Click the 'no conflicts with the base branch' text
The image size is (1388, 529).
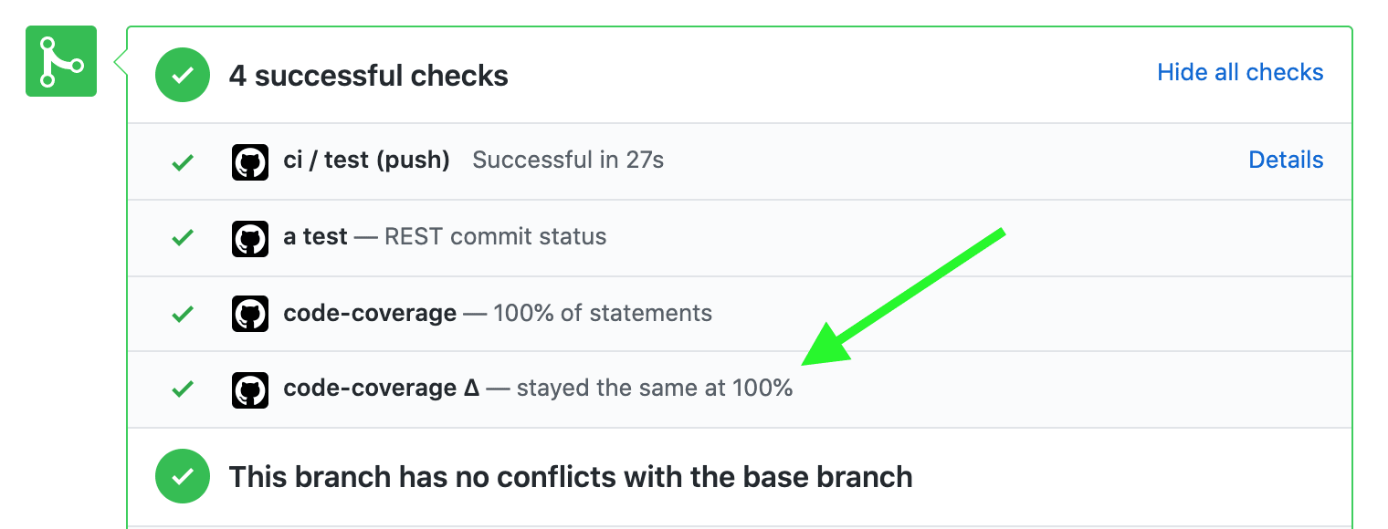pyautogui.click(x=570, y=476)
